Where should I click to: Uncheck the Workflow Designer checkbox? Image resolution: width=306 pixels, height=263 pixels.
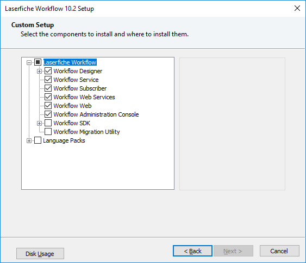click(x=48, y=71)
